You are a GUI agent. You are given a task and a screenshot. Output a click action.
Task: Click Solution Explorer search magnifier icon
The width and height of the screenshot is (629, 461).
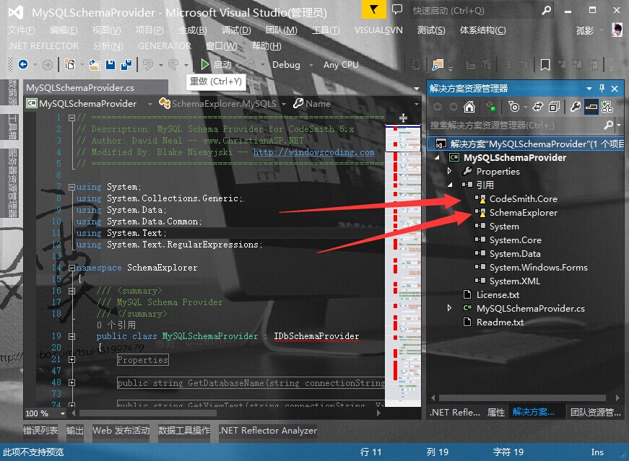tap(609, 125)
